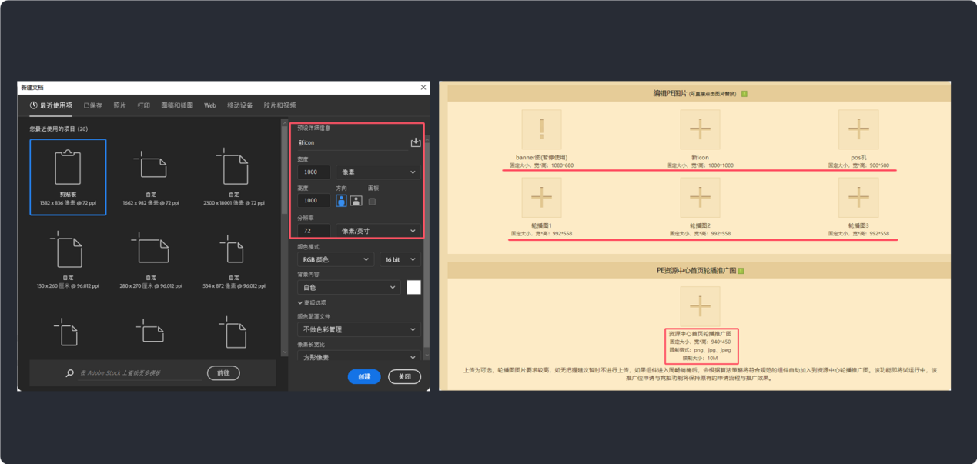Choose the 2300 x 18001 像素 custom preset
The width and height of the screenshot is (977, 464).
(233, 177)
